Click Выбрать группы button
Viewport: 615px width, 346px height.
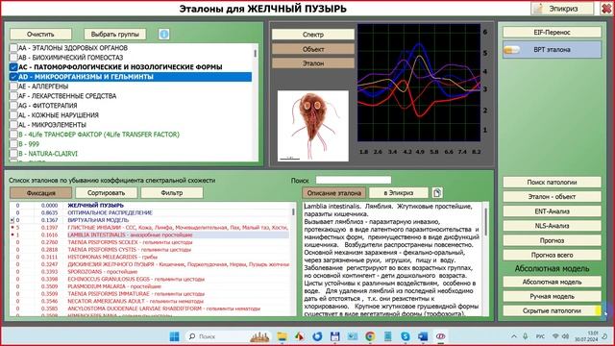tap(115, 35)
